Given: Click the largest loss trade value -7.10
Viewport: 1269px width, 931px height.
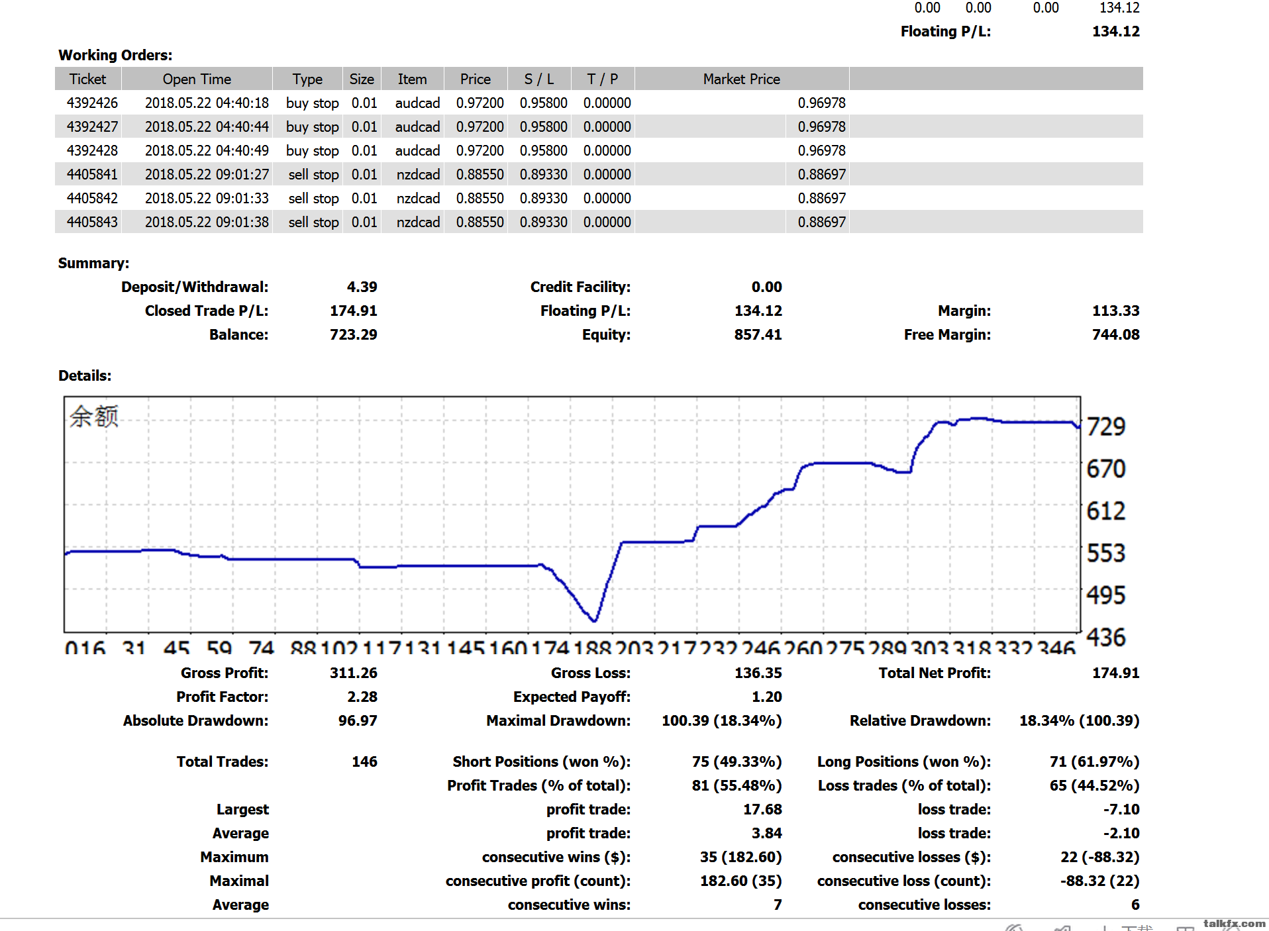Looking at the screenshot, I should (x=1121, y=809).
